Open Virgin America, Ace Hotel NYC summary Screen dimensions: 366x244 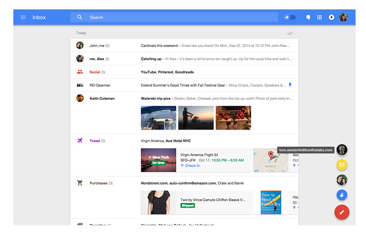(165, 141)
